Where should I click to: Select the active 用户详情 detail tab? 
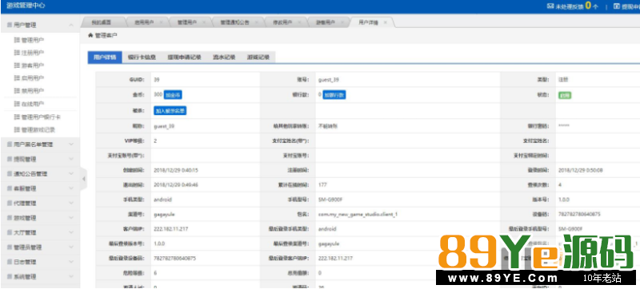click(105, 57)
